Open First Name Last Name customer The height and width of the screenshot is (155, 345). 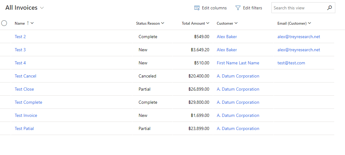coord(238,63)
